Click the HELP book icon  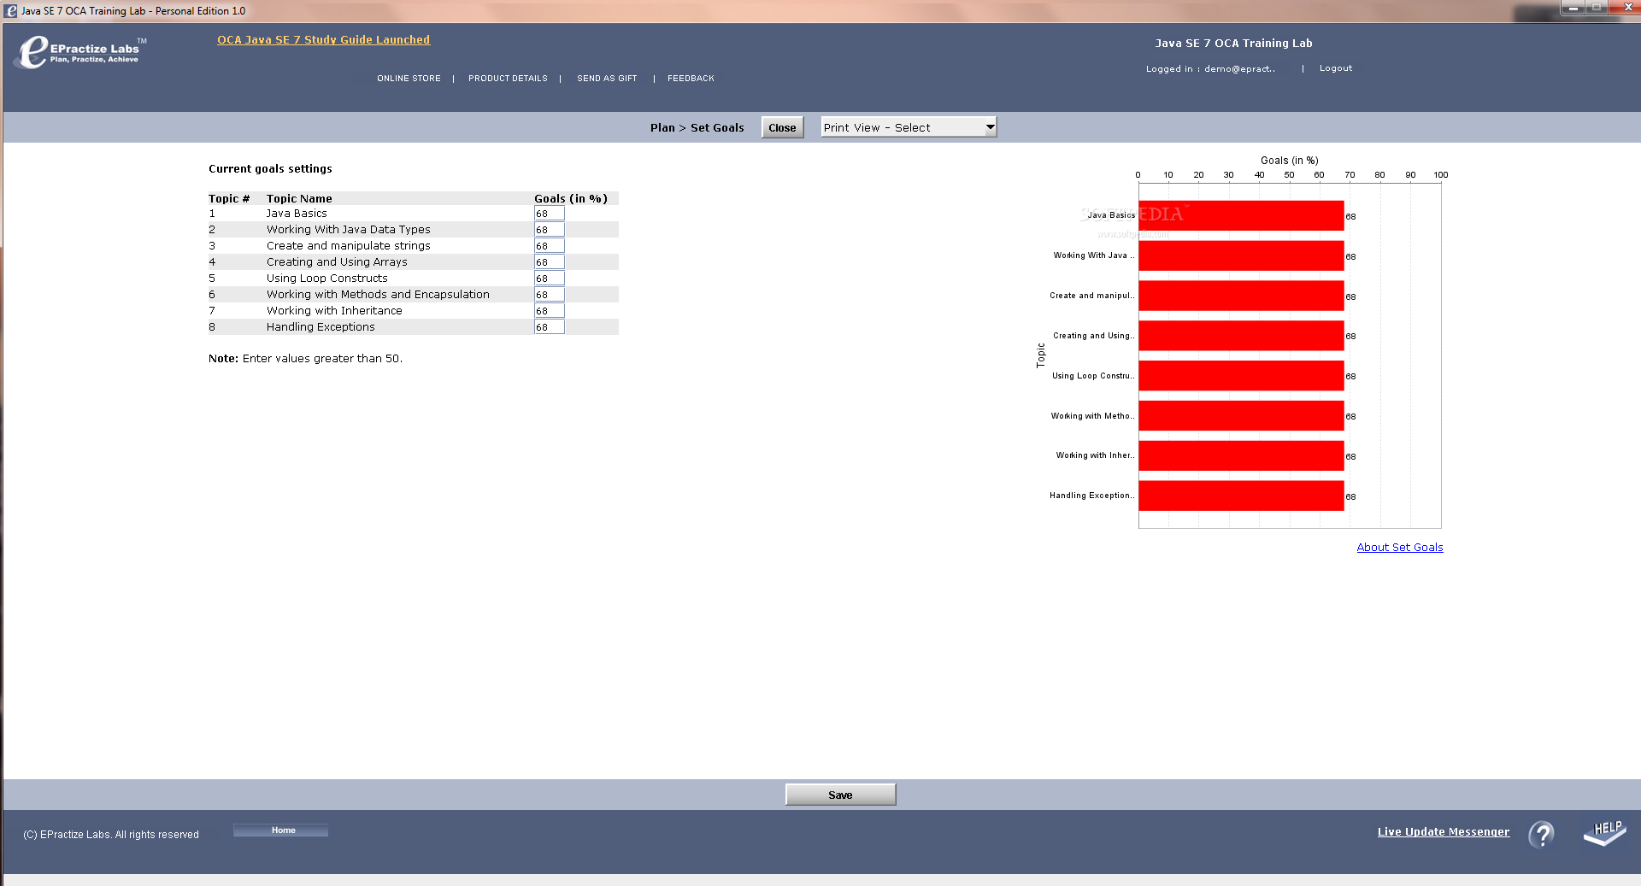click(1604, 833)
